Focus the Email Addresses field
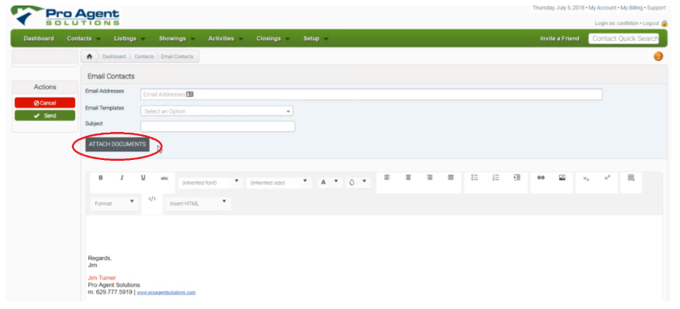The width and height of the screenshot is (680, 309). [371, 94]
